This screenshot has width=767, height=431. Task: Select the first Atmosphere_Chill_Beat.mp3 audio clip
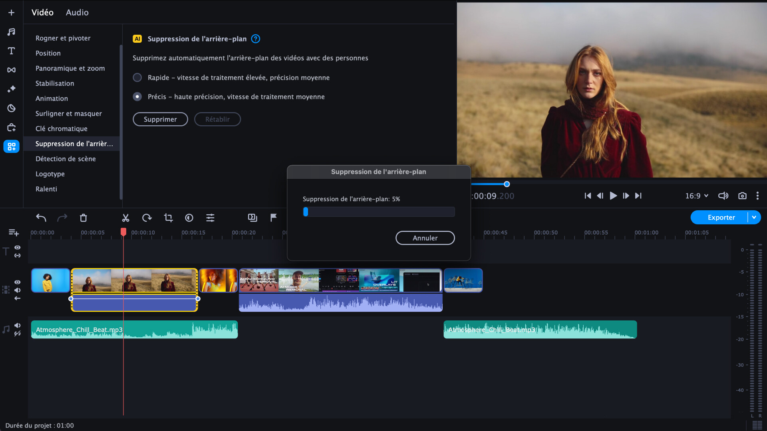click(134, 330)
